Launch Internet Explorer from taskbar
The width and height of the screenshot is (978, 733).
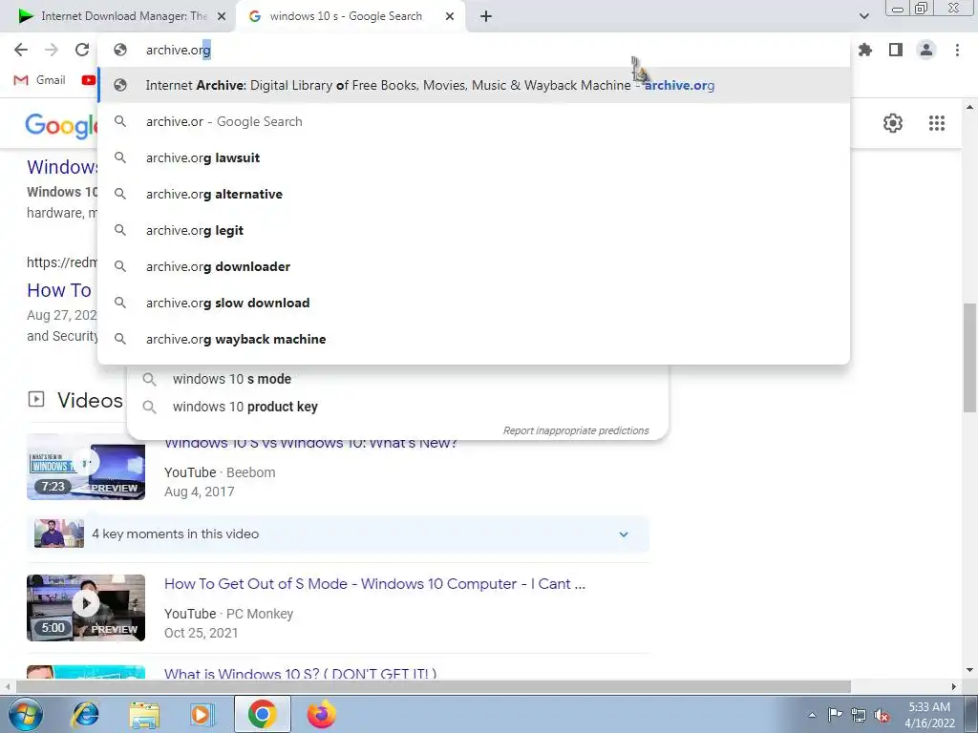tap(85, 714)
